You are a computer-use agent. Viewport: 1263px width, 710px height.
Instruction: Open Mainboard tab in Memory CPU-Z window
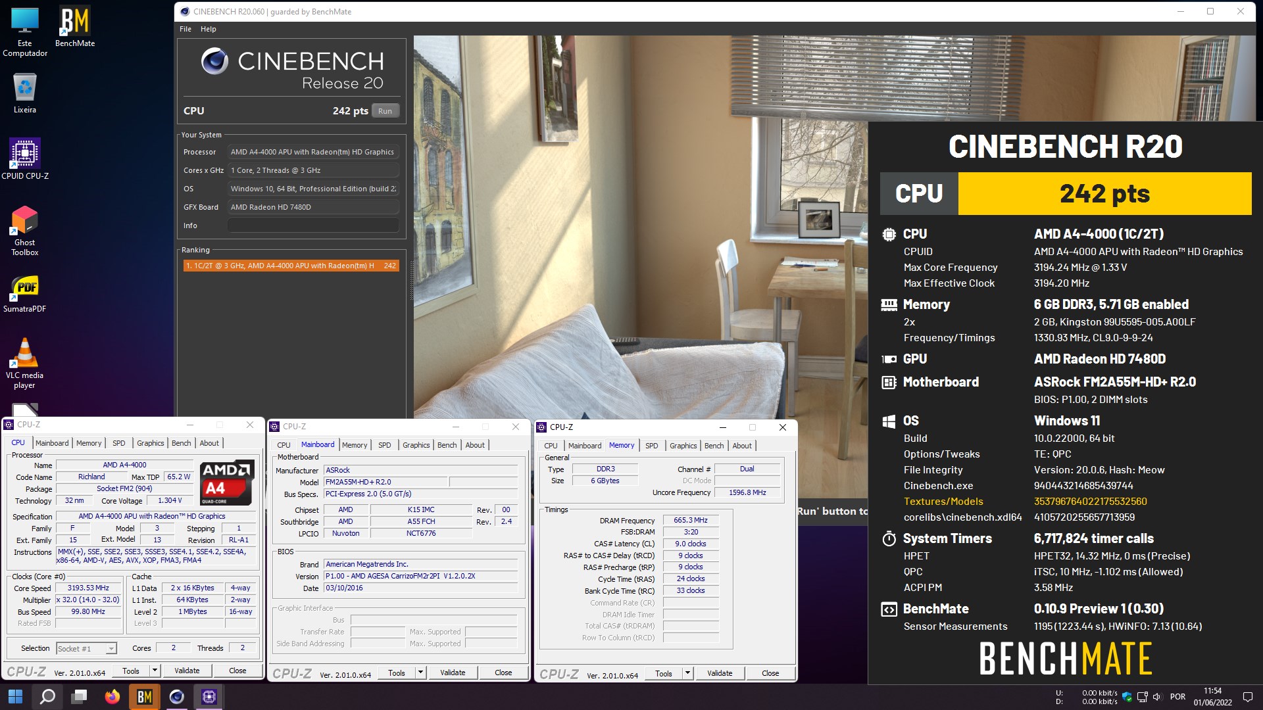tap(585, 446)
